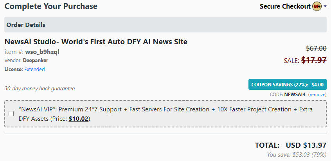Click the You save $53.03 (79%) text

(297, 155)
